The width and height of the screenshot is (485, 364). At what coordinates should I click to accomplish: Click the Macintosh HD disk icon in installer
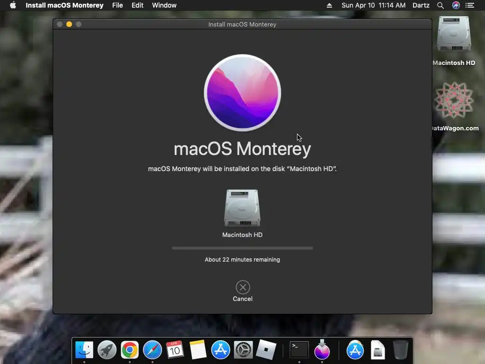[242, 208]
